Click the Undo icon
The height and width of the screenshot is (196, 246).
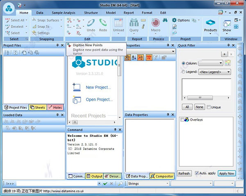91,23
